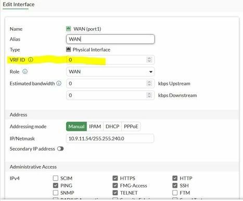Uncheck FMG-Access checkbox
This screenshot has width=243, height=201.
tap(115, 185)
